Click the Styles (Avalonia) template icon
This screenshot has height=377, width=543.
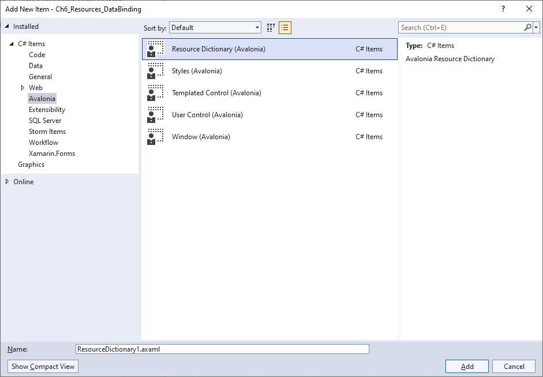coord(155,71)
